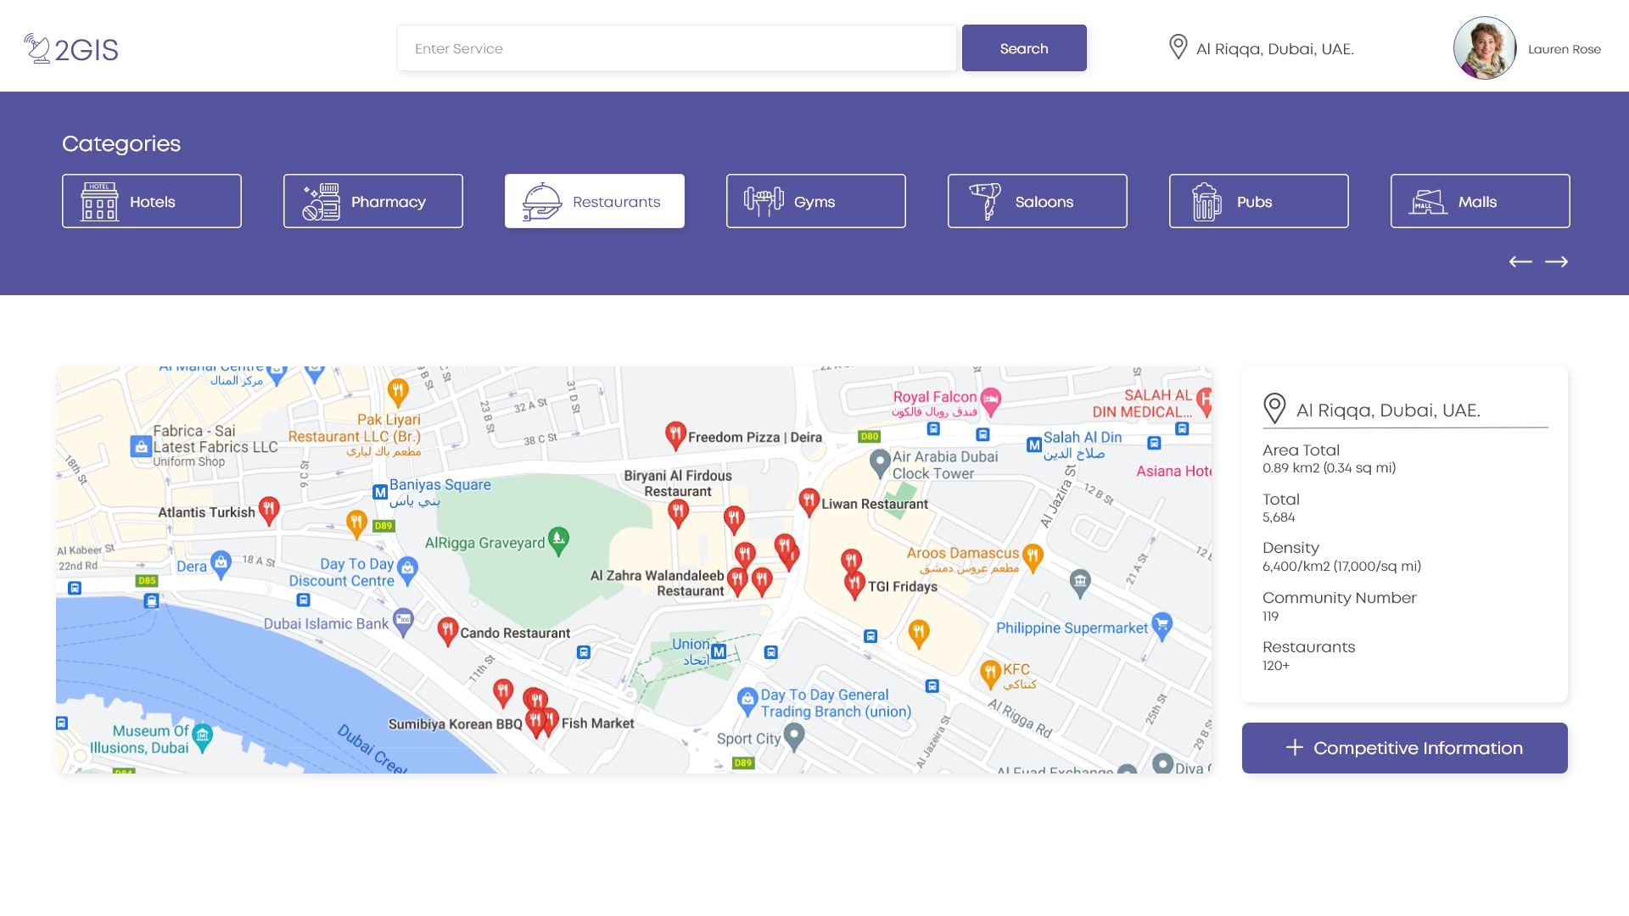1629x916 pixels.
Task: Select the Gyms category
Action: [816, 201]
